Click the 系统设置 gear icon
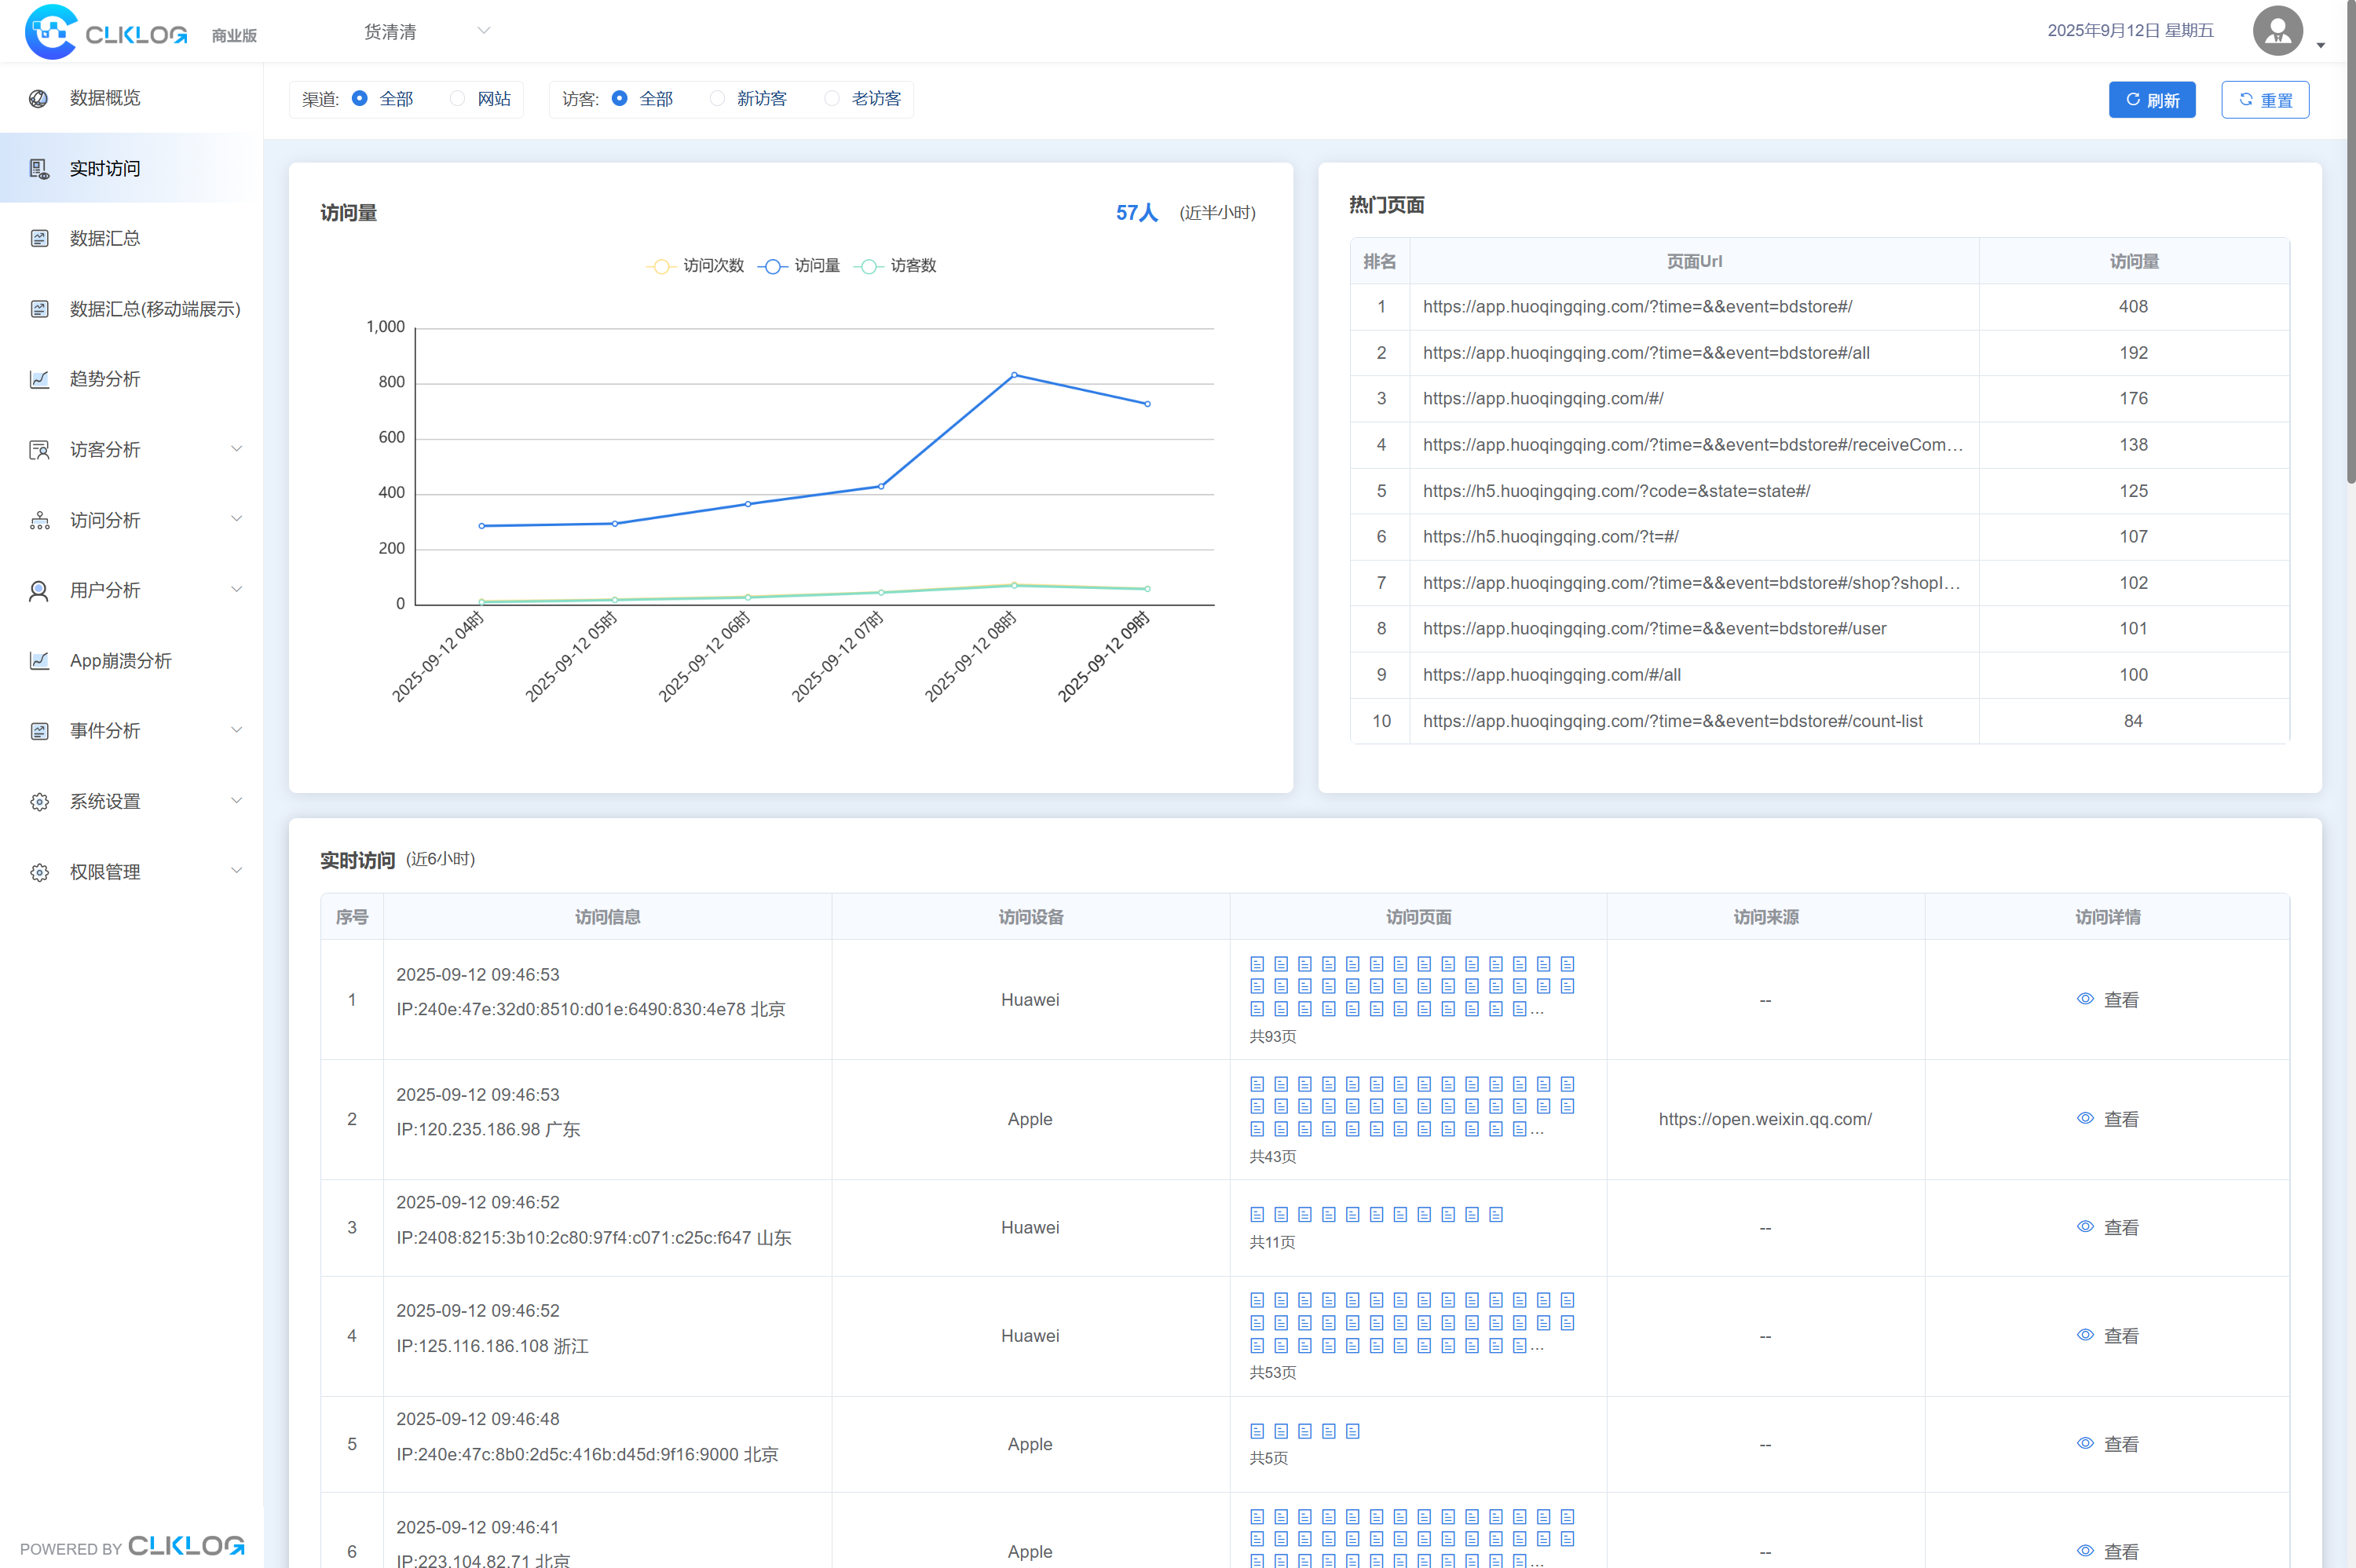The width and height of the screenshot is (2356, 1568). pyautogui.click(x=39, y=801)
